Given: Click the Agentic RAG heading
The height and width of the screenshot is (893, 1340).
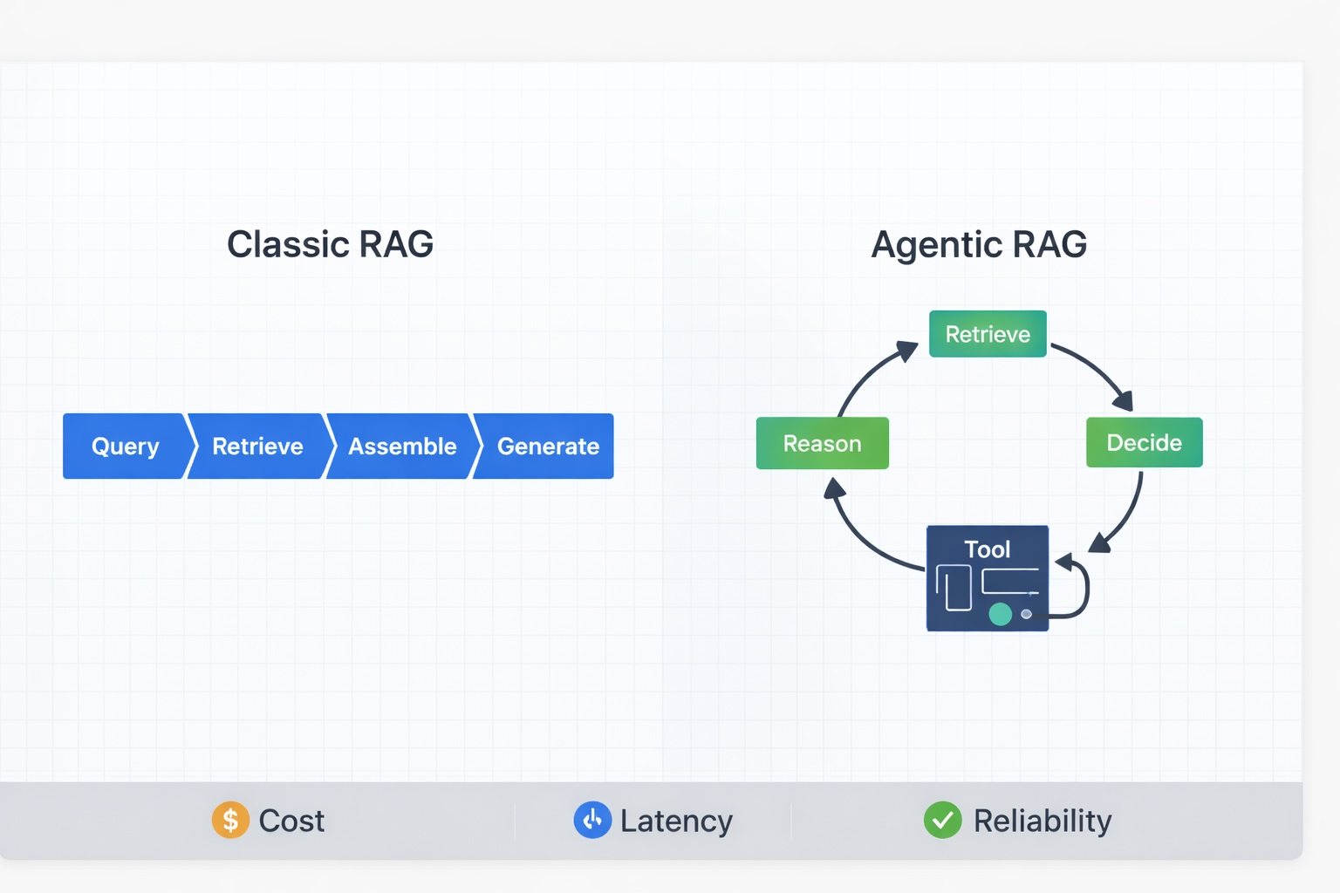Looking at the screenshot, I should [x=979, y=244].
